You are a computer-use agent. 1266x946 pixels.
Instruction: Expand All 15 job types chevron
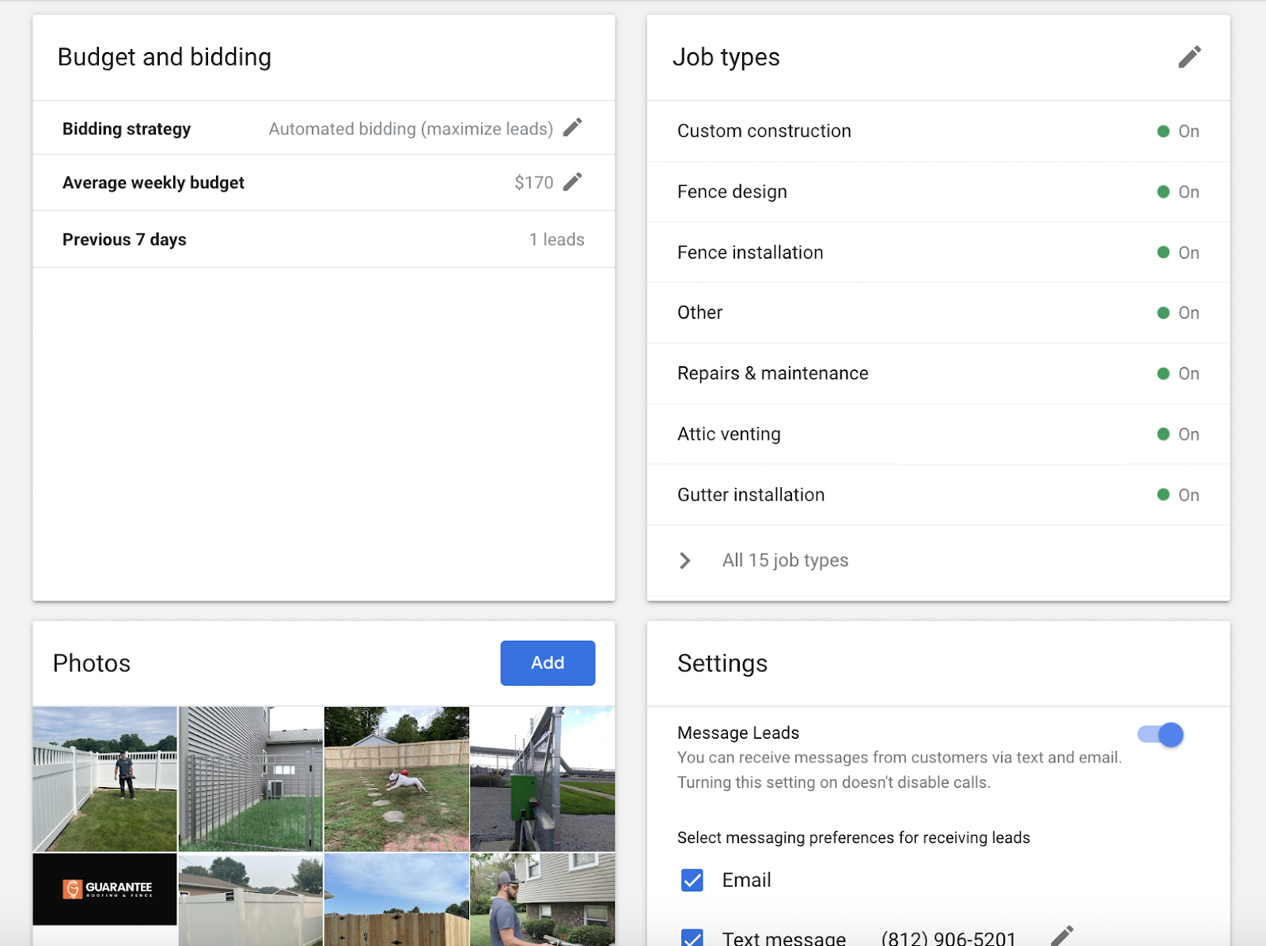[x=685, y=561]
